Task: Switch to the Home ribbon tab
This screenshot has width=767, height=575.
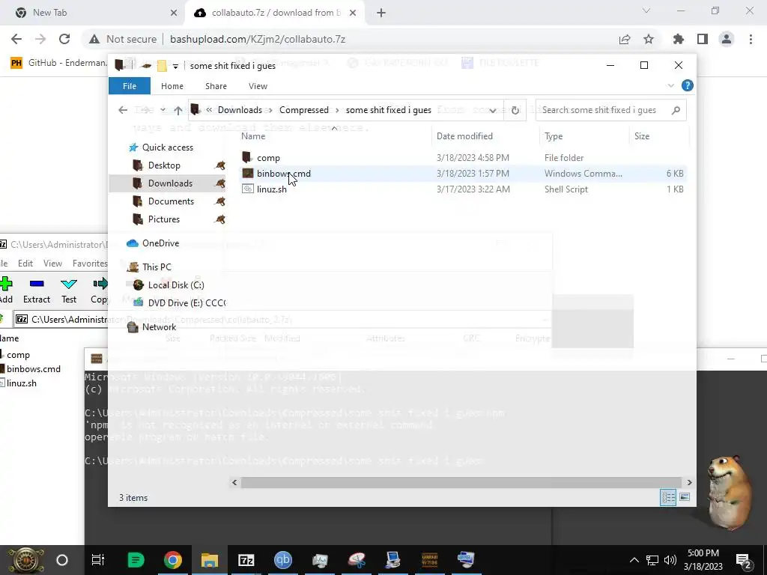Action: [x=172, y=86]
